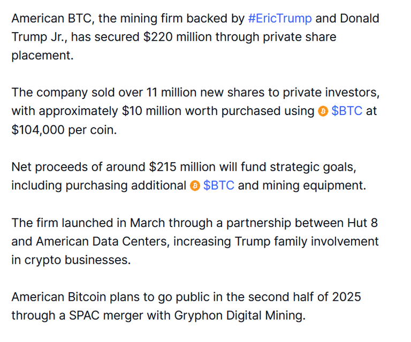Click the '$215 million' net proceeds figure

(182, 167)
